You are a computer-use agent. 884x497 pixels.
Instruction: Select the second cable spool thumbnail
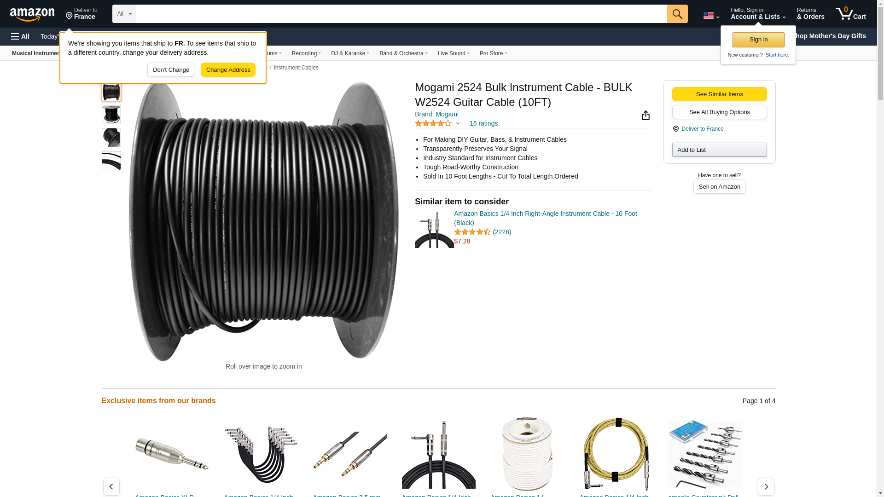pyautogui.click(x=111, y=115)
